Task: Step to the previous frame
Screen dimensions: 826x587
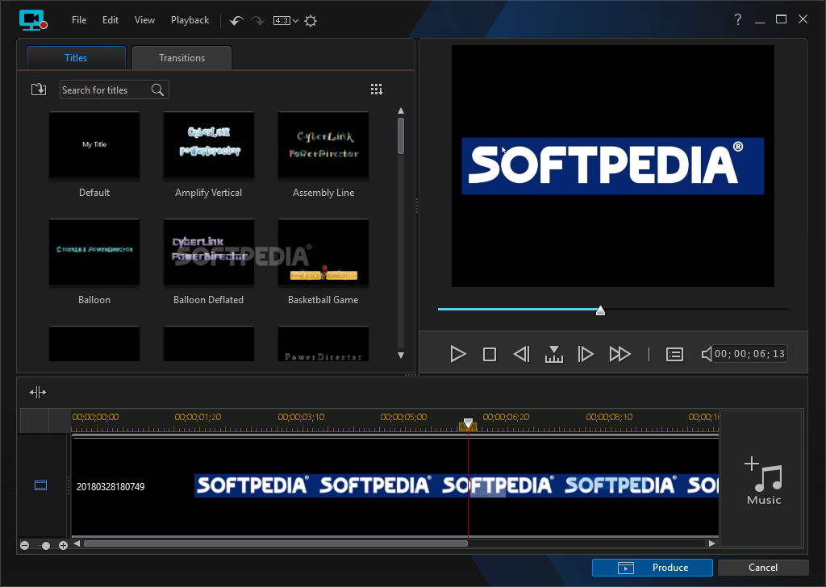Action: [522, 354]
